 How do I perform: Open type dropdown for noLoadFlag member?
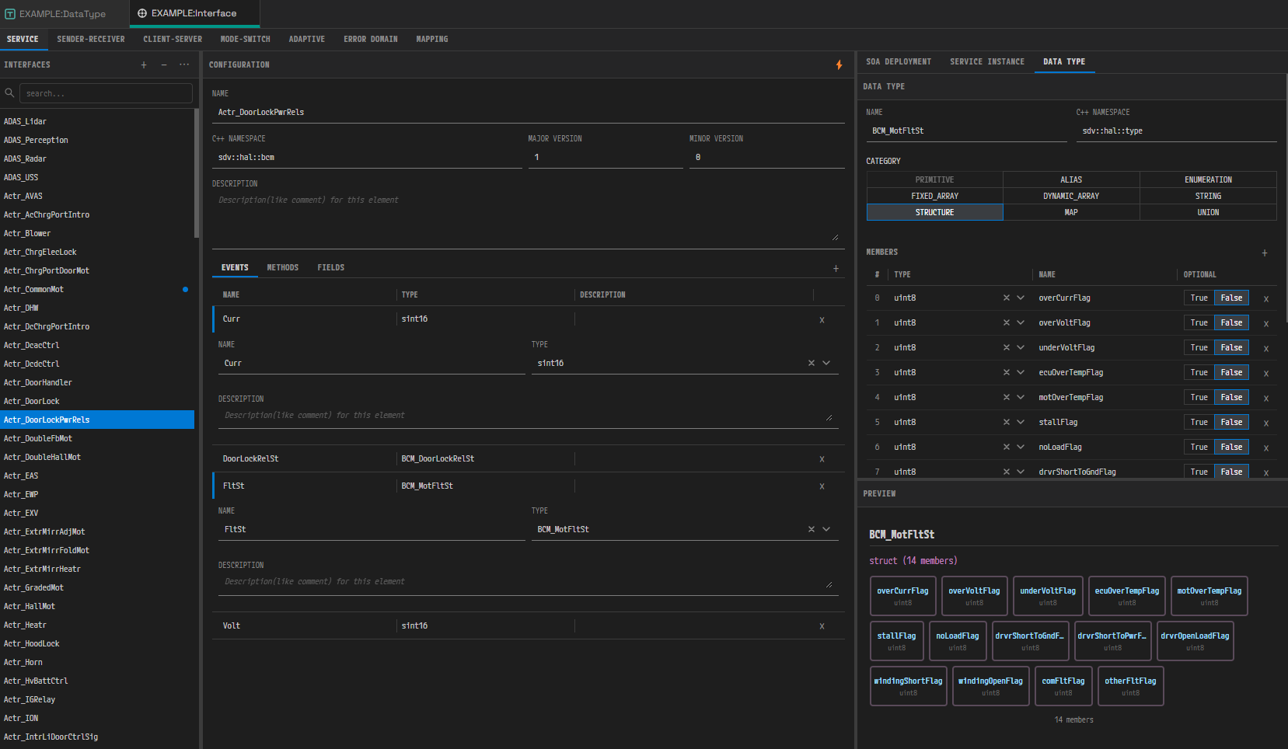coord(1021,447)
